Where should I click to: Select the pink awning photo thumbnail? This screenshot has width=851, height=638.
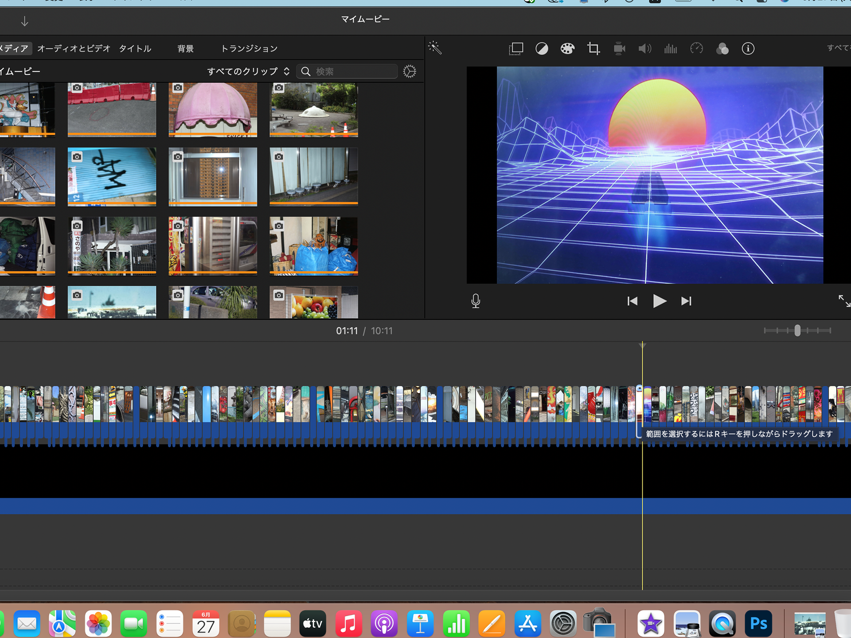(213, 109)
